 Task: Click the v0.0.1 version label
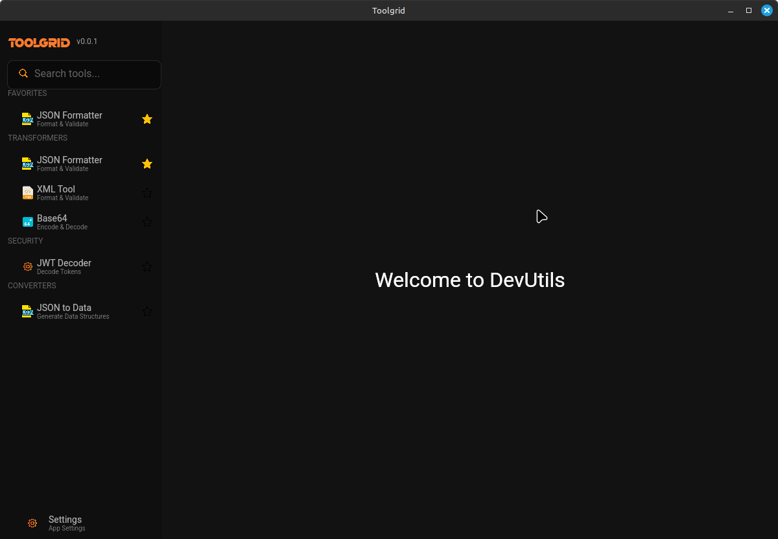tap(87, 41)
